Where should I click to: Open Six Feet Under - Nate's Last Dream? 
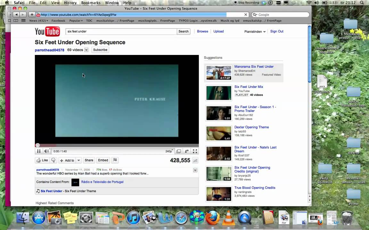point(255,149)
